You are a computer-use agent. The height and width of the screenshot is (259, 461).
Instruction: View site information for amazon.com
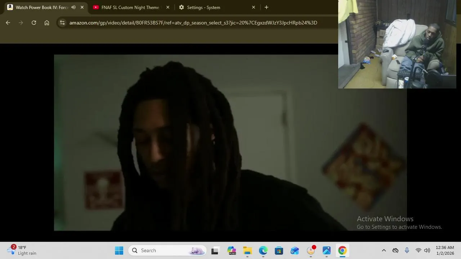pos(62,23)
